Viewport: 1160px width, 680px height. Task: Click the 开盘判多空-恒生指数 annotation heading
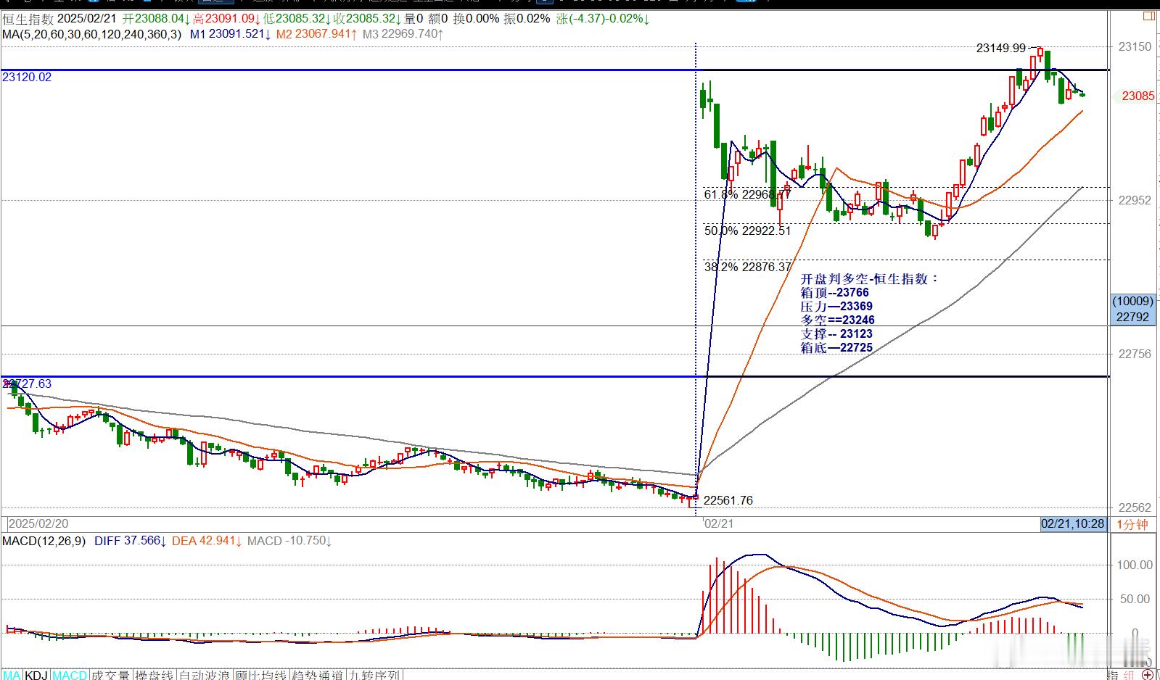tap(870, 279)
